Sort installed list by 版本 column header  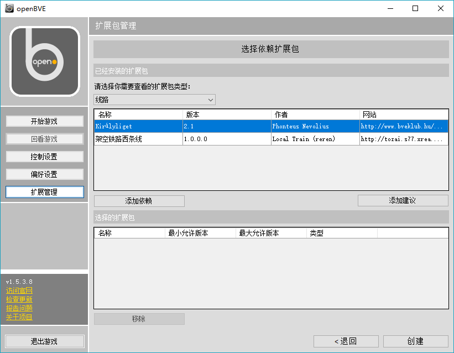pos(227,115)
